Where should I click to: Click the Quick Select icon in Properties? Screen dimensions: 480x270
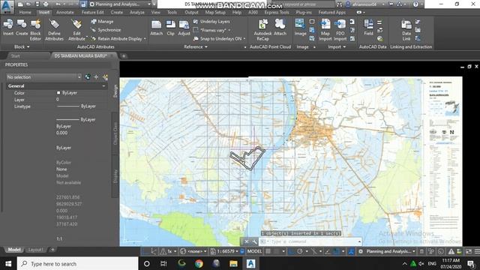105,77
